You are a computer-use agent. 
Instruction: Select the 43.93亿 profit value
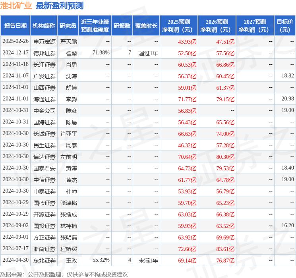click(187, 42)
